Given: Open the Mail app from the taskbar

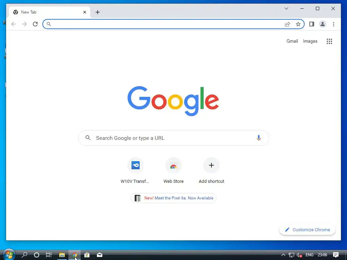Looking at the screenshot, I should tap(100, 255).
